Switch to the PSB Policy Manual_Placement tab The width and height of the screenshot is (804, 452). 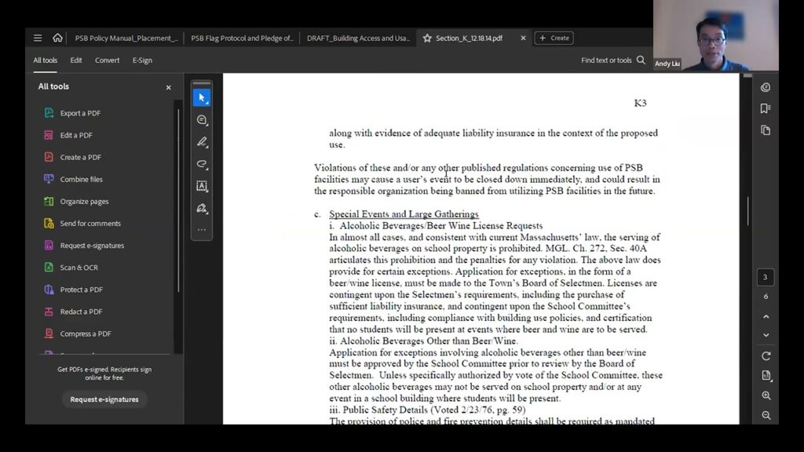(126, 38)
